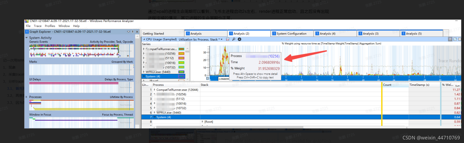Click color swatch for series (5112)
Screen dimensions: 464x143
(181, 58)
